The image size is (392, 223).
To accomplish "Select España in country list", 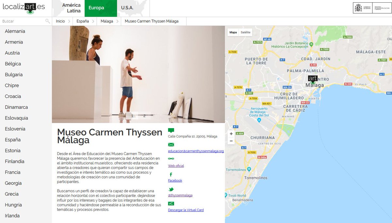I will click(13, 140).
